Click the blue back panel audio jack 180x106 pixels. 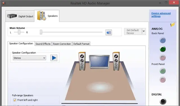click(163, 40)
